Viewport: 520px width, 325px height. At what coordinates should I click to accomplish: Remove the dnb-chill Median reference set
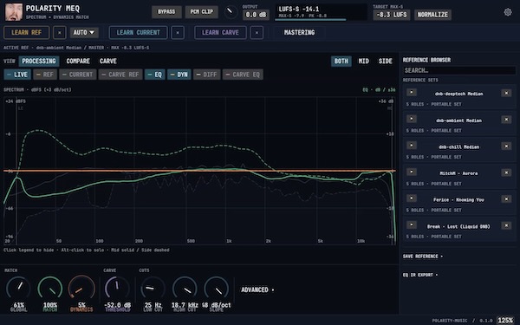point(506,146)
